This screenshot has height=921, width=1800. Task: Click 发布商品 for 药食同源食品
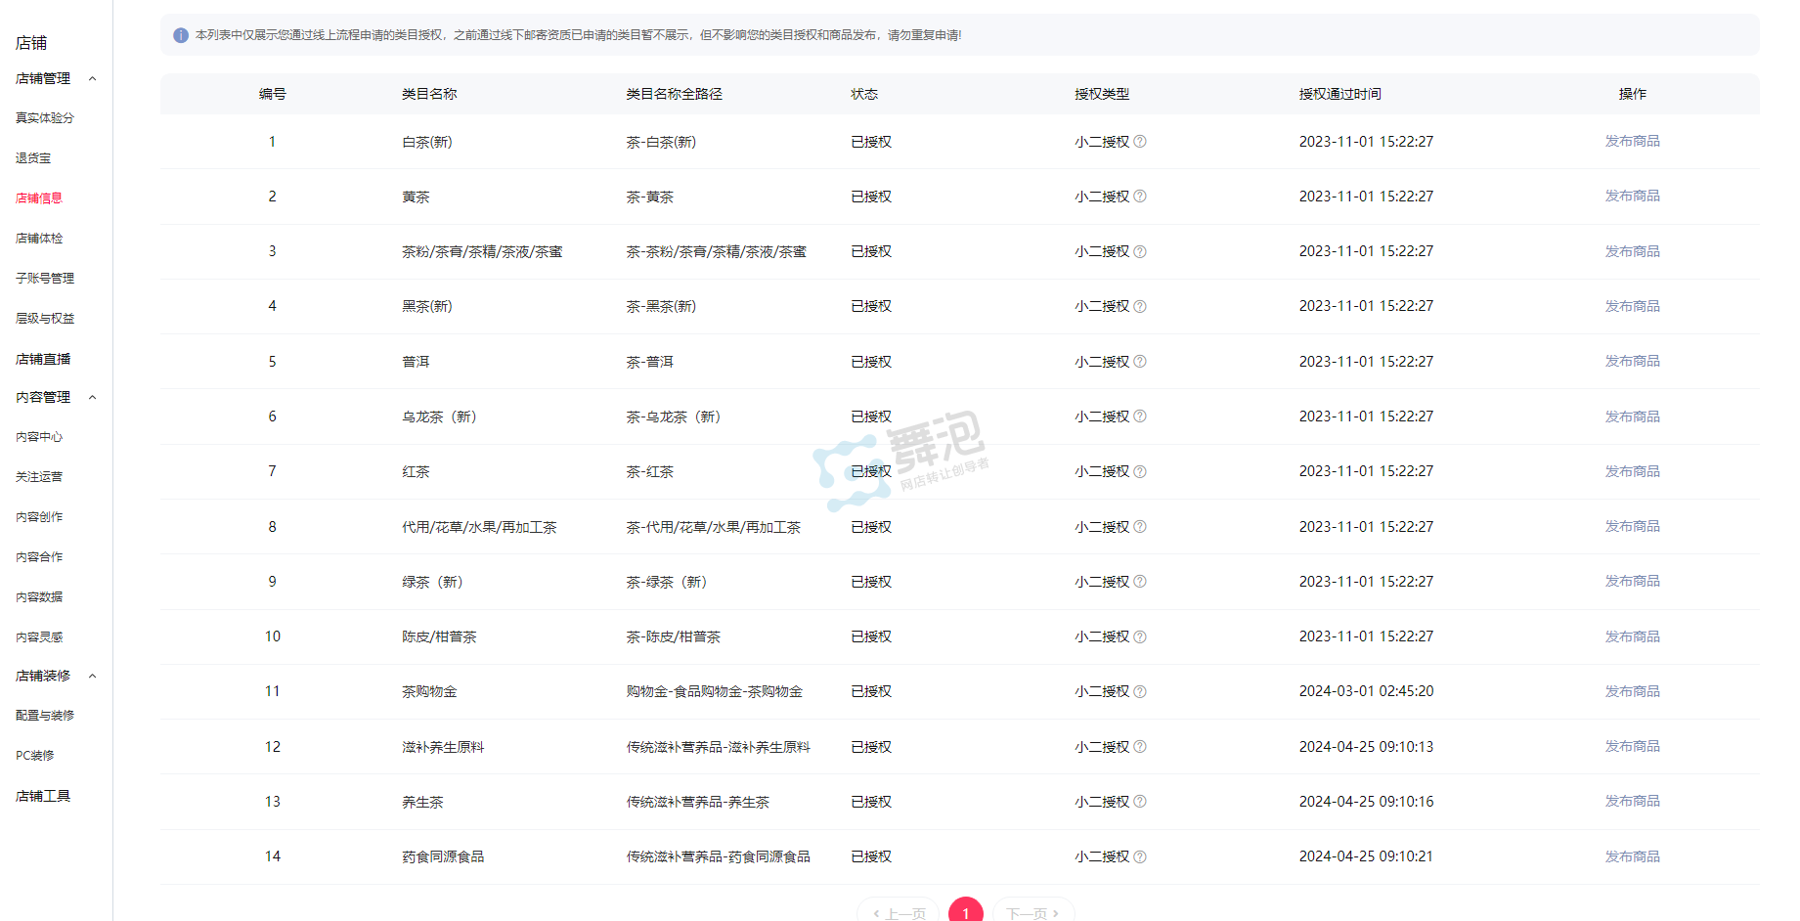pos(1633,856)
